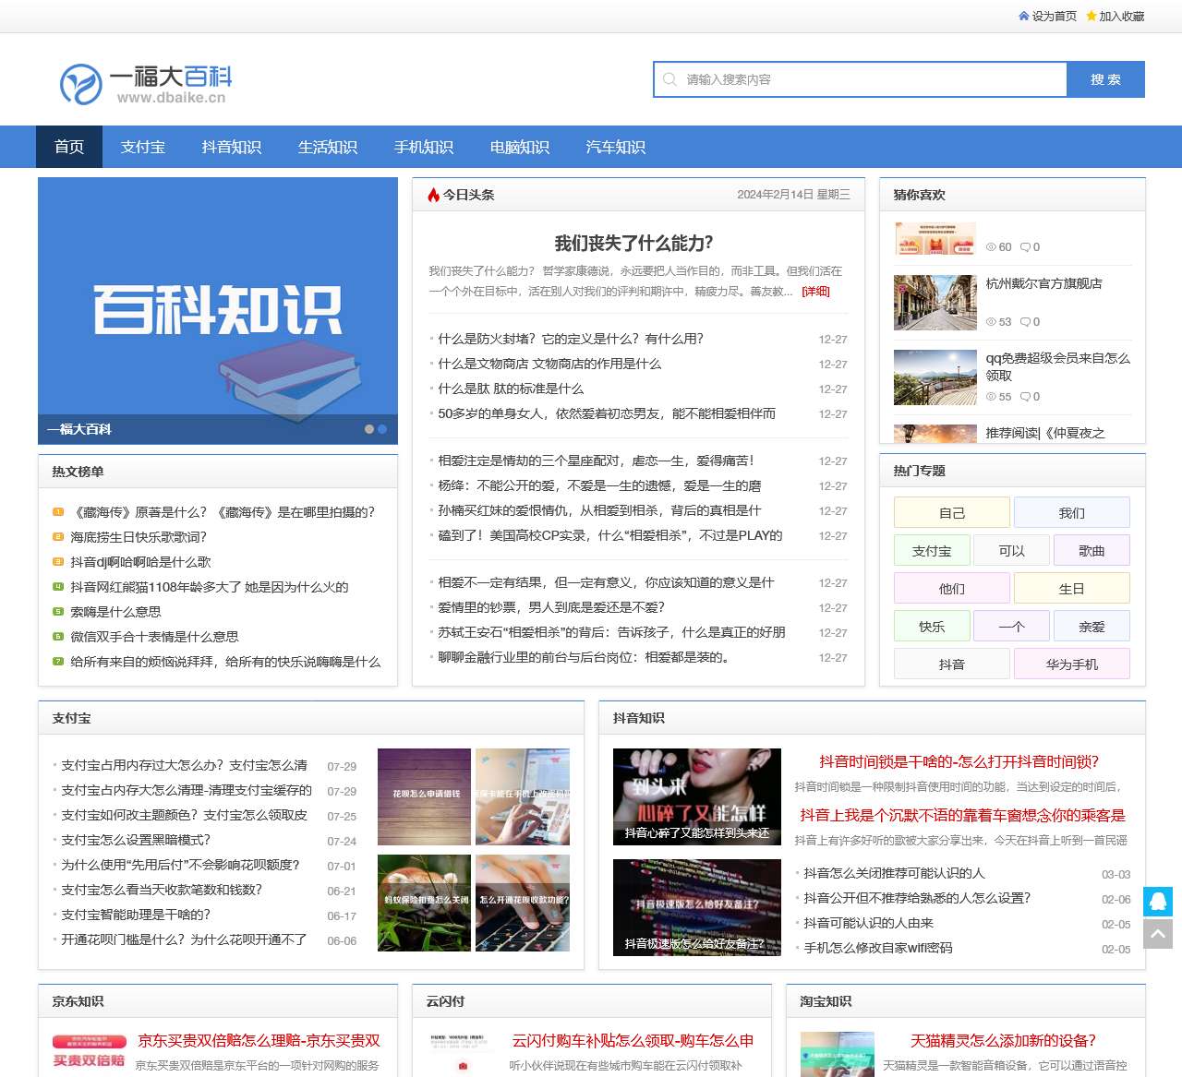
Task: Open the 电脑知识 tab
Action: pyautogui.click(x=522, y=147)
